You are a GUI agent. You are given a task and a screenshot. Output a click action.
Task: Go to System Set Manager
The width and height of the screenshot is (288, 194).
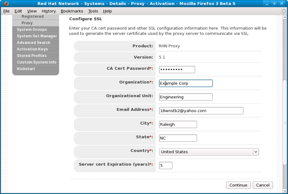pos(37,36)
